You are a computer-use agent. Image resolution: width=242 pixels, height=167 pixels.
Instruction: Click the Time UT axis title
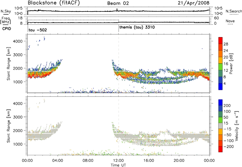[x=118, y=165]
